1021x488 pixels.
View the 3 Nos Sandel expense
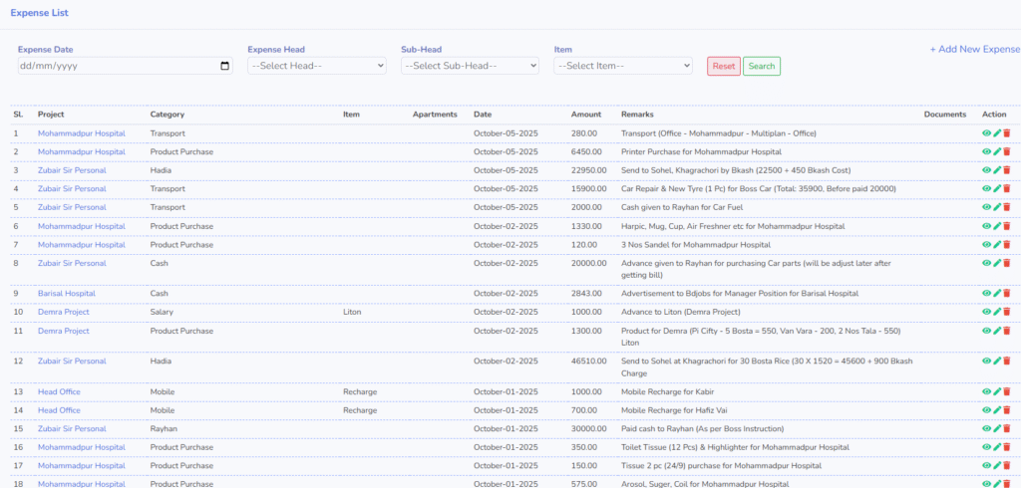point(986,245)
